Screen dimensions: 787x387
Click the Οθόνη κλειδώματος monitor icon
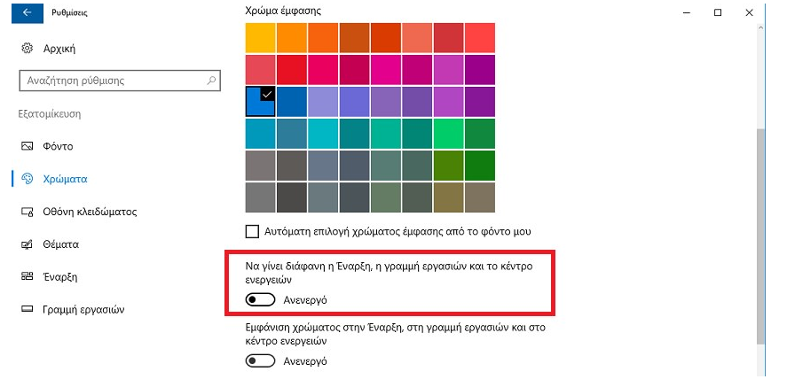[27, 212]
